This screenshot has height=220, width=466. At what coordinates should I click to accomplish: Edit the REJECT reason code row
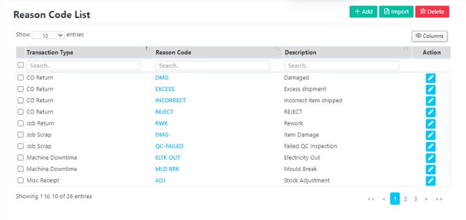[430, 112]
